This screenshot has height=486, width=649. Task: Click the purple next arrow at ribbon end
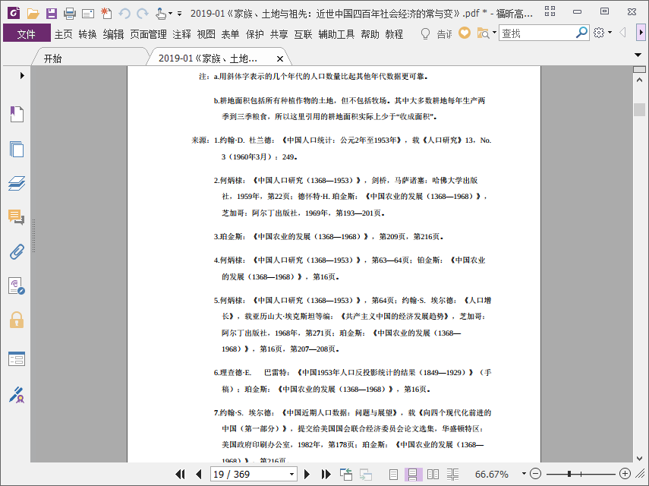coord(641,33)
